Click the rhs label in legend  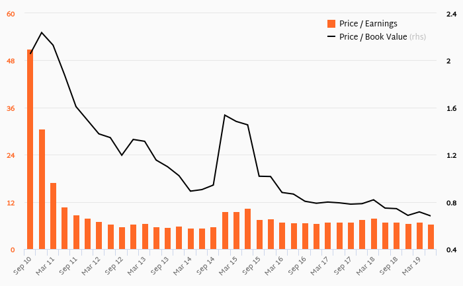(x=417, y=36)
